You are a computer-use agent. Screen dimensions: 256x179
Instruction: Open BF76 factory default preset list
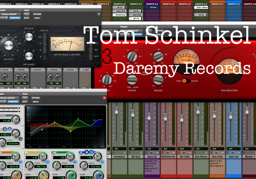pos(10,14)
